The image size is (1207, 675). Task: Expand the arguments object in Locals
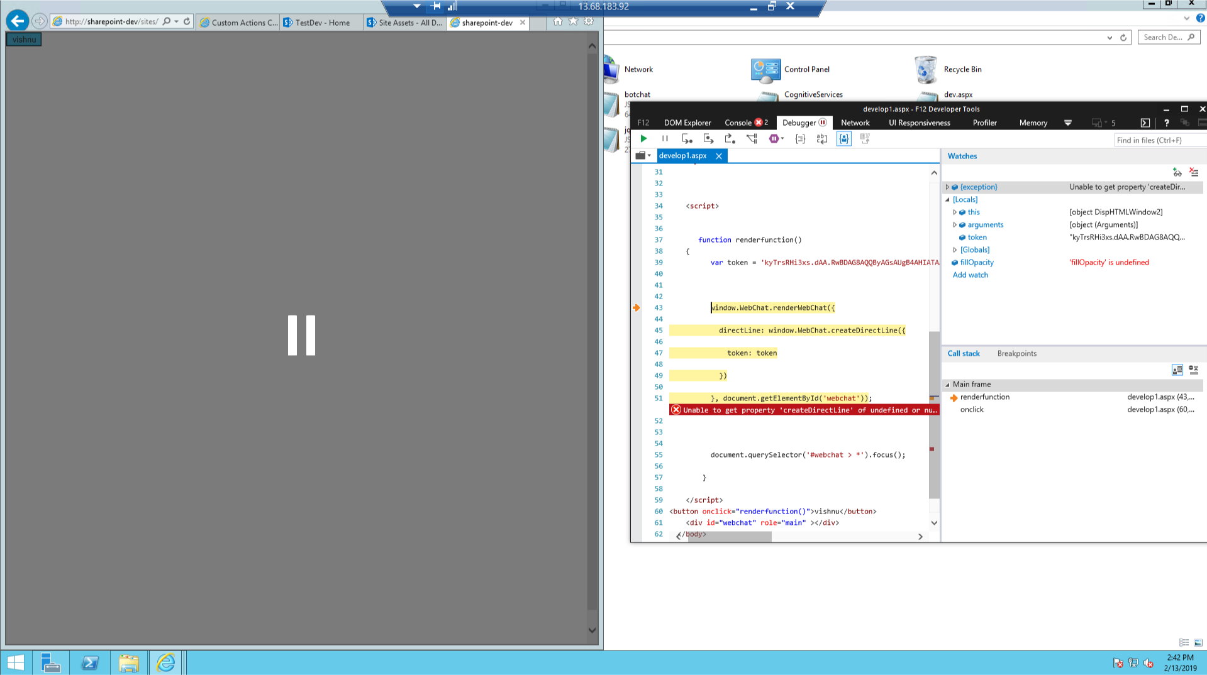(955, 224)
